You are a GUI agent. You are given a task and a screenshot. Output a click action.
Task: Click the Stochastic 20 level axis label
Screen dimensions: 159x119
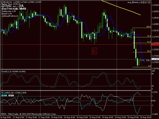153,86
